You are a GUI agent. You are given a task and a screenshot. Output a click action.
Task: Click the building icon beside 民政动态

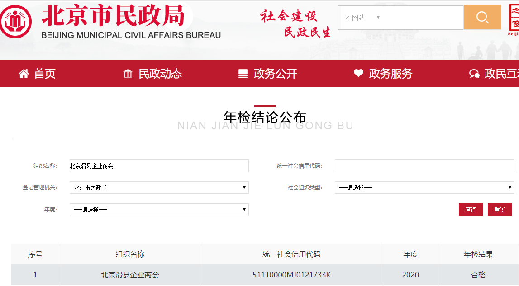(128, 73)
